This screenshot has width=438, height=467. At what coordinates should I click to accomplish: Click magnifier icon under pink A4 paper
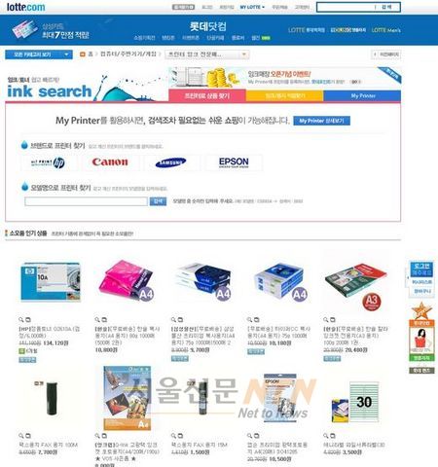(97, 319)
